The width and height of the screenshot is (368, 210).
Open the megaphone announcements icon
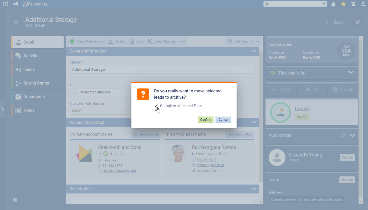point(16,4)
